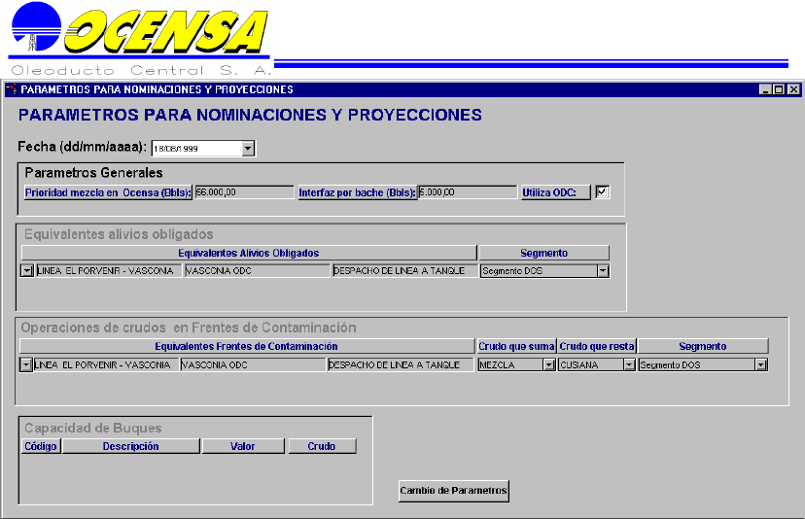Open the Fecha date dropdown arrow

tap(248, 149)
